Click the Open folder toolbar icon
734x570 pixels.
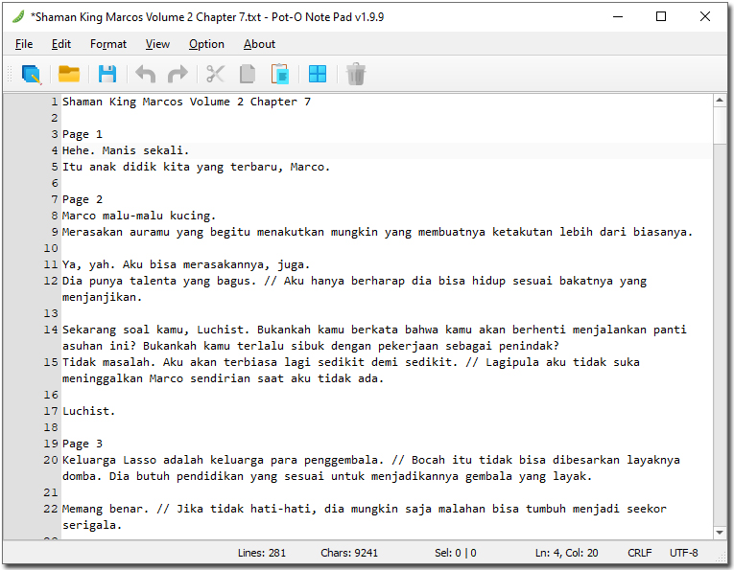pos(69,75)
